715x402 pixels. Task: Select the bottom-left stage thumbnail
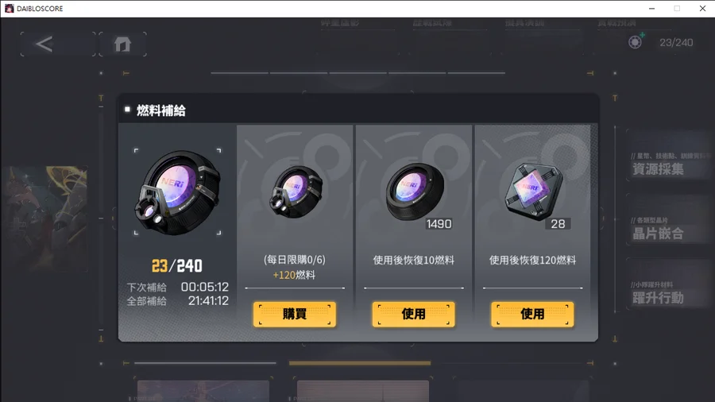click(x=203, y=391)
